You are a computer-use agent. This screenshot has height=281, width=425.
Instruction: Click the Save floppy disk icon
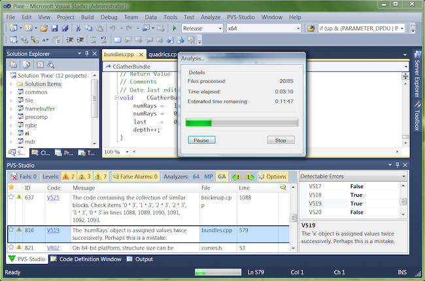[x=54, y=28]
